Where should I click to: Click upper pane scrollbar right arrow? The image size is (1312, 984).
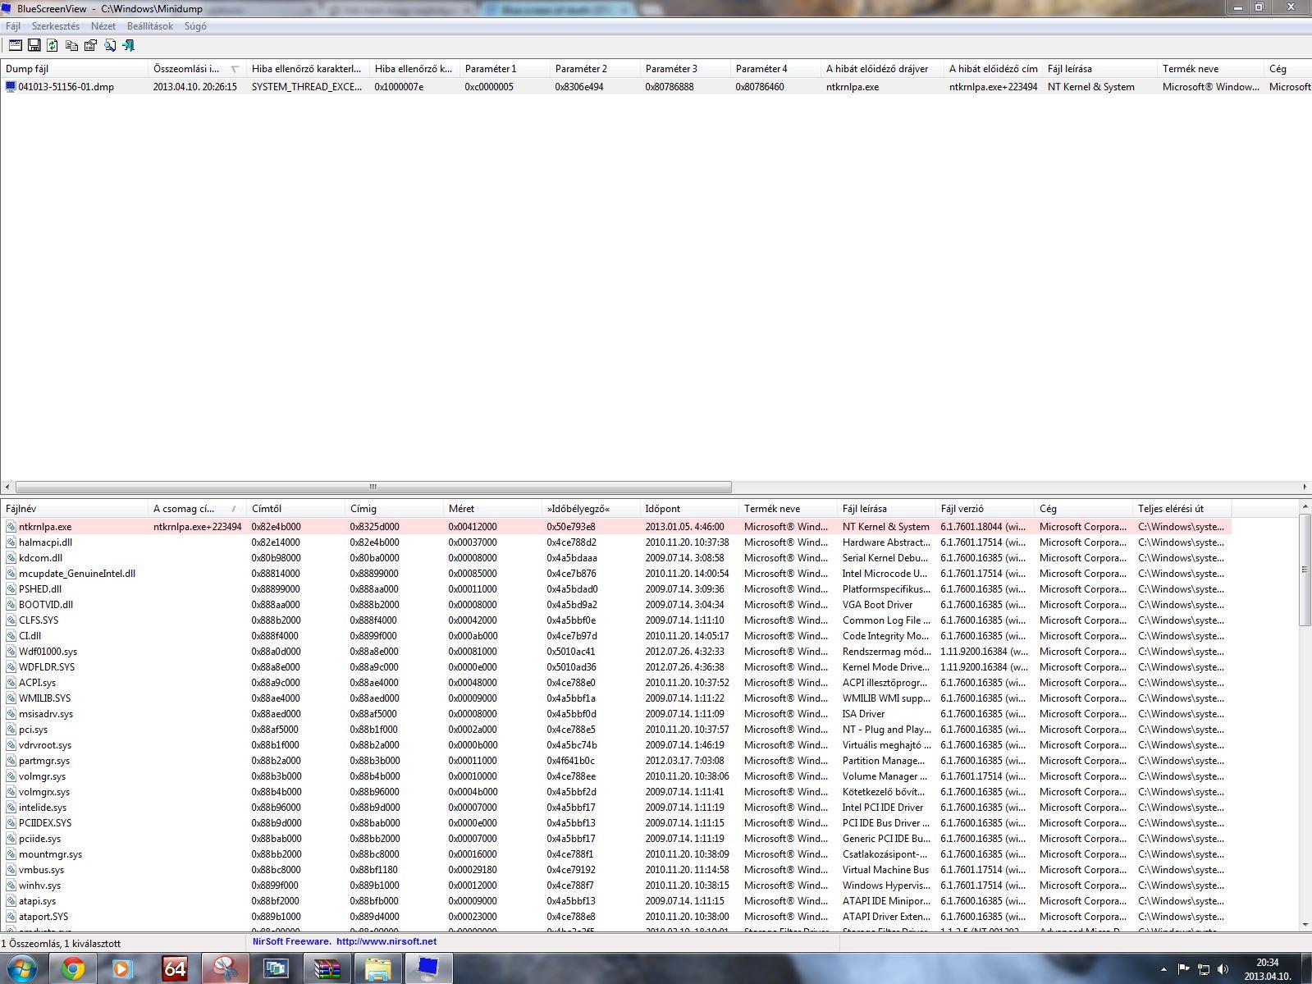coord(1305,487)
